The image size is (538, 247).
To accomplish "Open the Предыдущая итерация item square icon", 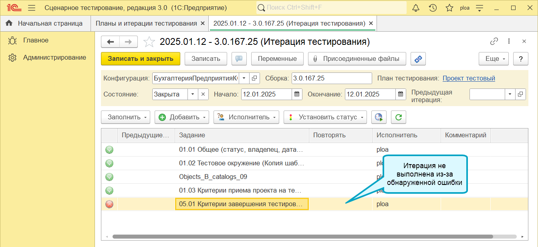I will [x=520, y=94].
